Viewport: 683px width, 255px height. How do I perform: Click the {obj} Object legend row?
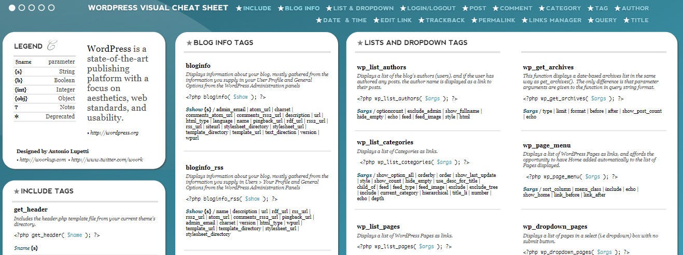coord(45,98)
